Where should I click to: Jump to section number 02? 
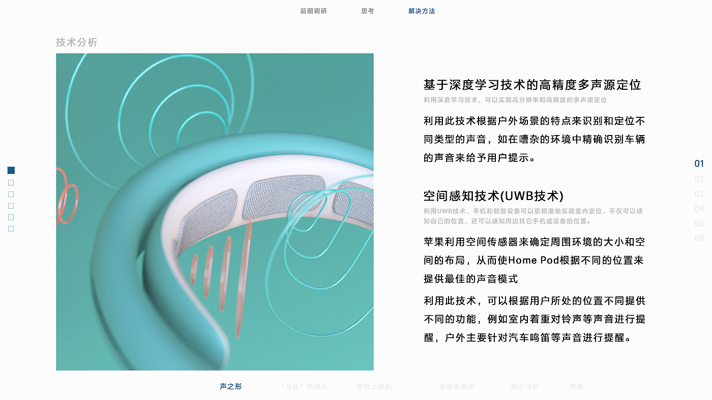click(x=699, y=179)
